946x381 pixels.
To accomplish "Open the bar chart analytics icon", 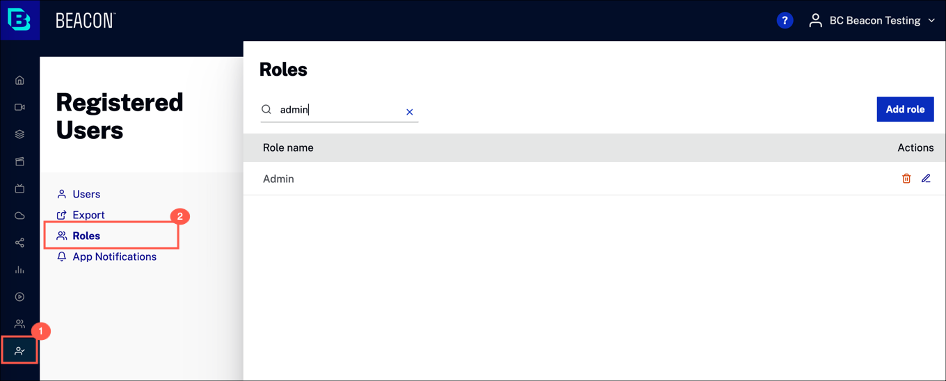I will (19, 270).
